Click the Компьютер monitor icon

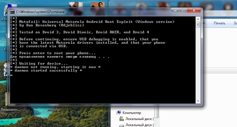click(x=119, y=113)
